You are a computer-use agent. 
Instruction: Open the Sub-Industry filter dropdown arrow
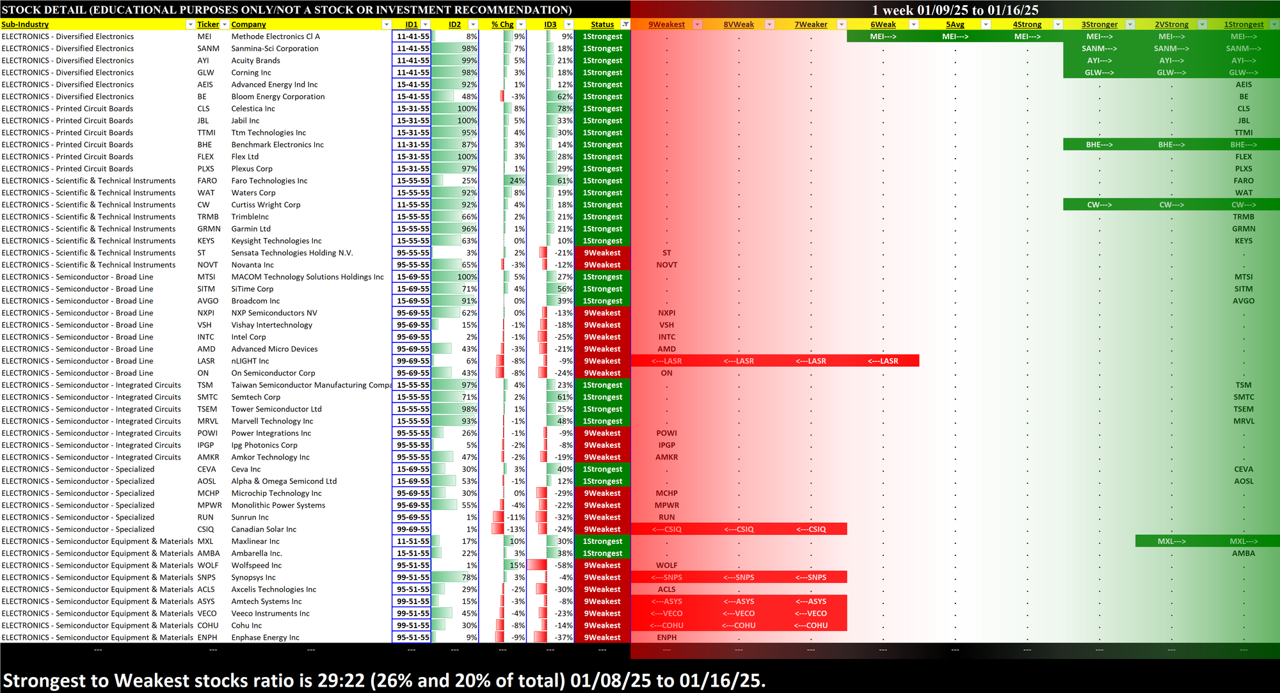pyautogui.click(x=189, y=24)
